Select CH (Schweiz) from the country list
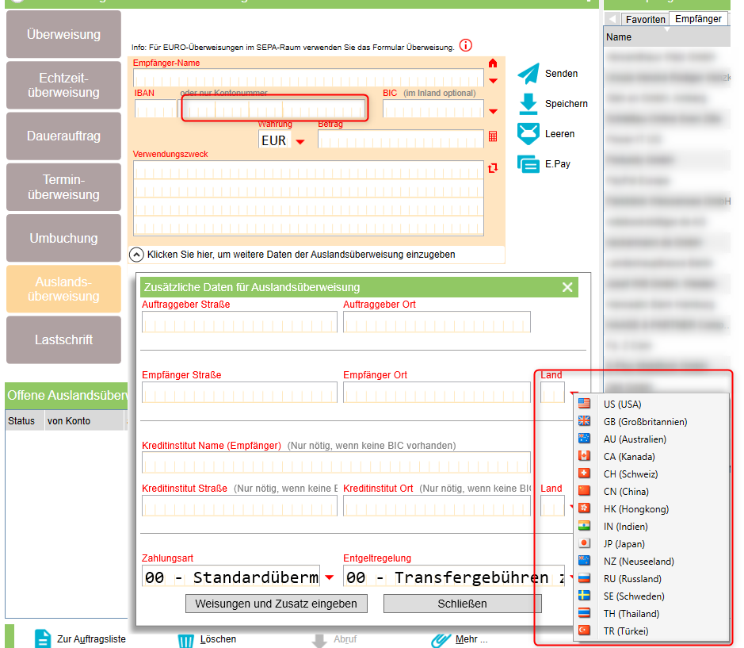This screenshot has height=648, width=744. coord(629,474)
